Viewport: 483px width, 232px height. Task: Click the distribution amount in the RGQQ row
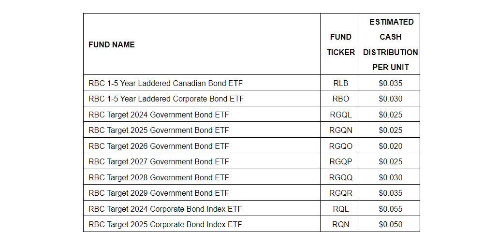click(391, 177)
